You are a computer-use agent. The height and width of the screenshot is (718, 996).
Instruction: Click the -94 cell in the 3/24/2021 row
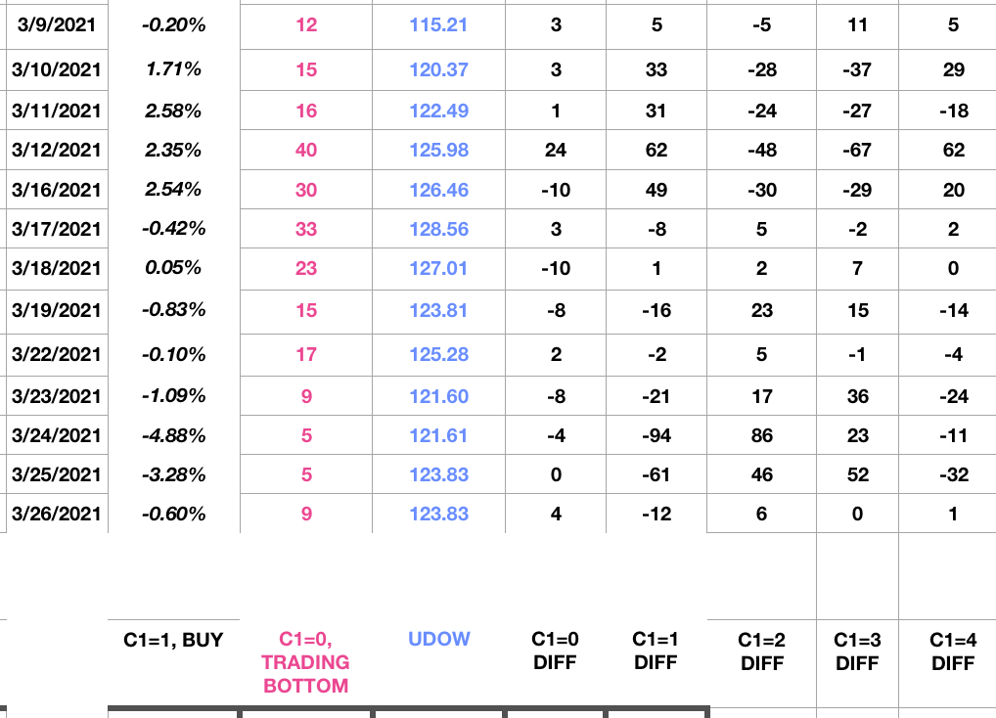point(656,435)
